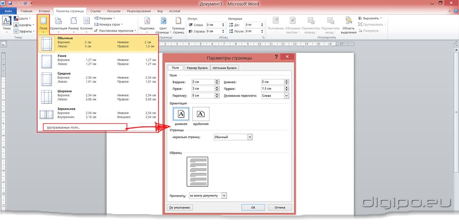The height and width of the screenshot is (224, 459).
Task: Switch to the Размер бумаги tab
Action: 197,68
